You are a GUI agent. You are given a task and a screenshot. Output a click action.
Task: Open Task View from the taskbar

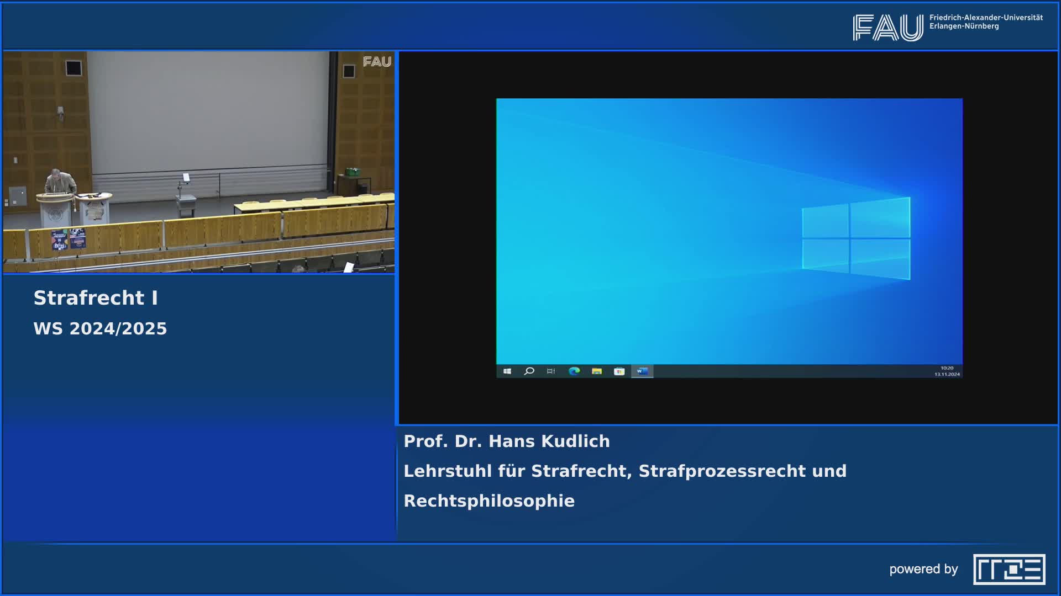(550, 371)
